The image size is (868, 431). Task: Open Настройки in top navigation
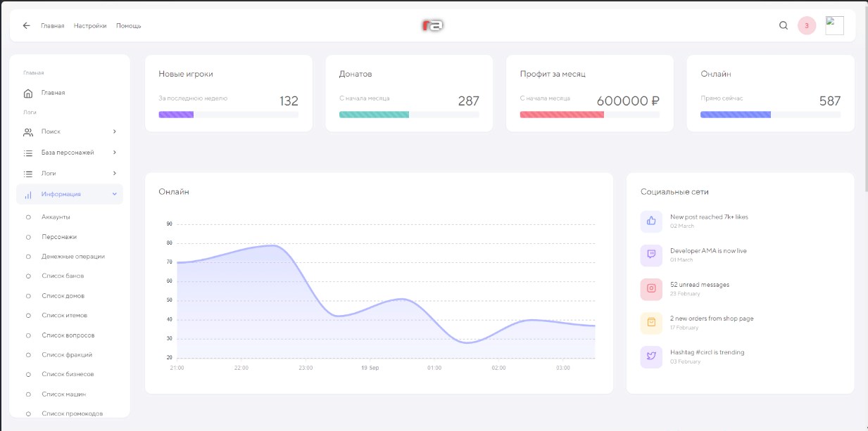90,26
